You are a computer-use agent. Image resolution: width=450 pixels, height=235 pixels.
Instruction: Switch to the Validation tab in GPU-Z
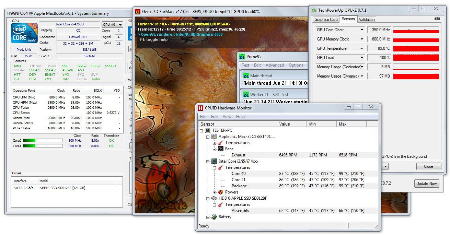point(367,20)
